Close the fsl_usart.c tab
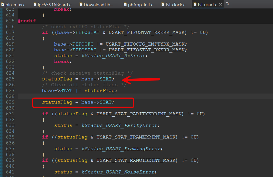The height and width of the screenshot is (177, 273). 221,5
